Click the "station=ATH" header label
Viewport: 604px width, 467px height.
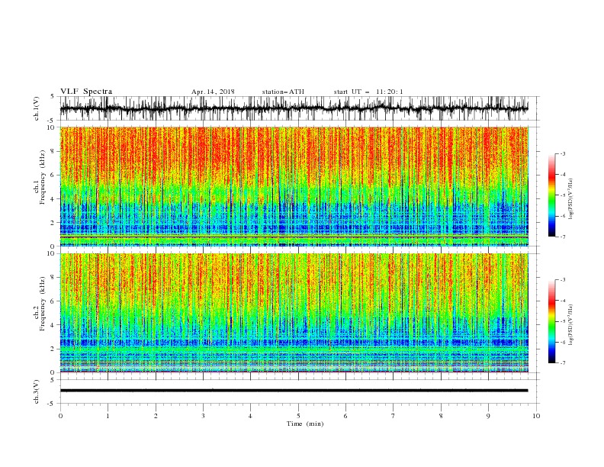click(x=283, y=92)
